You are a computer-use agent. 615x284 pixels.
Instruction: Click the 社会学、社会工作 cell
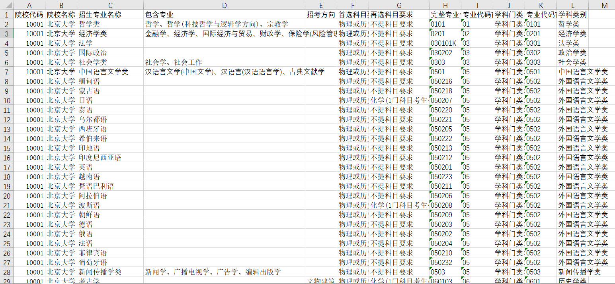click(225, 62)
